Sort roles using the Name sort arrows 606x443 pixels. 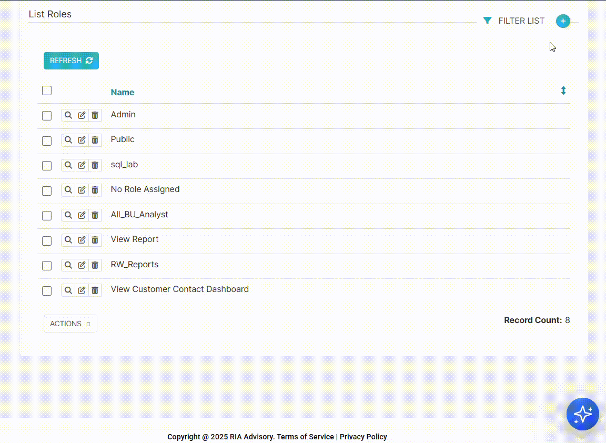pos(563,90)
